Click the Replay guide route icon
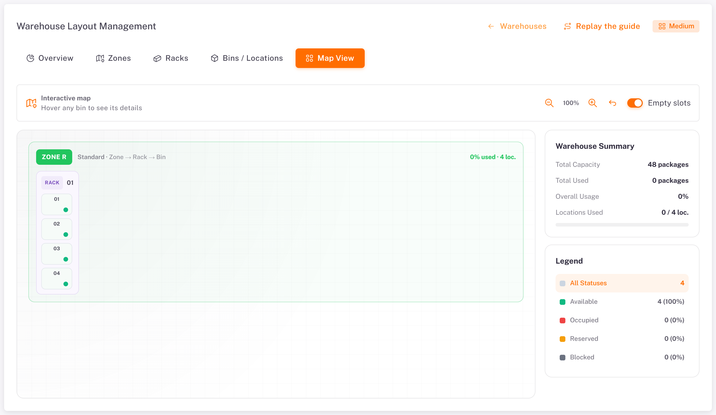The width and height of the screenshot is (716, 415). [x=567, y=26]
